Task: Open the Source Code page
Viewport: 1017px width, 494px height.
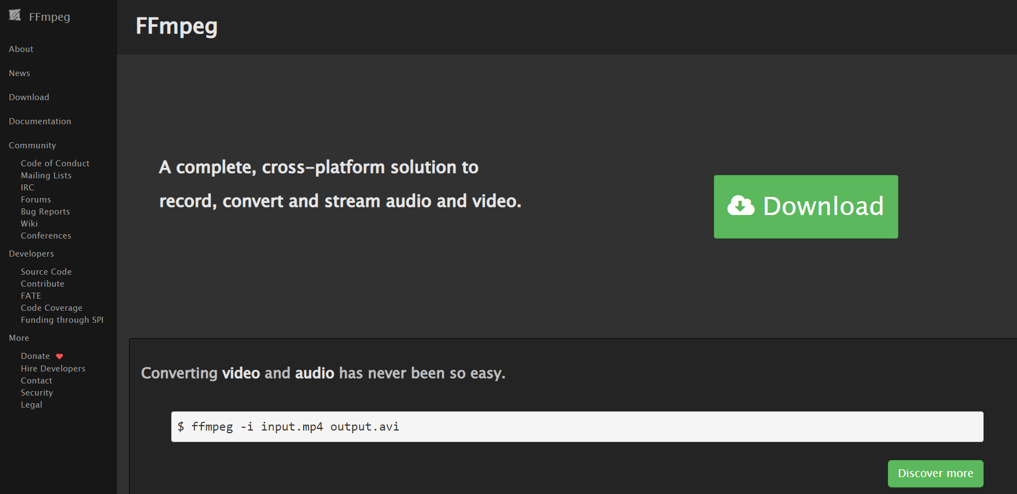Action: [46, 272]
